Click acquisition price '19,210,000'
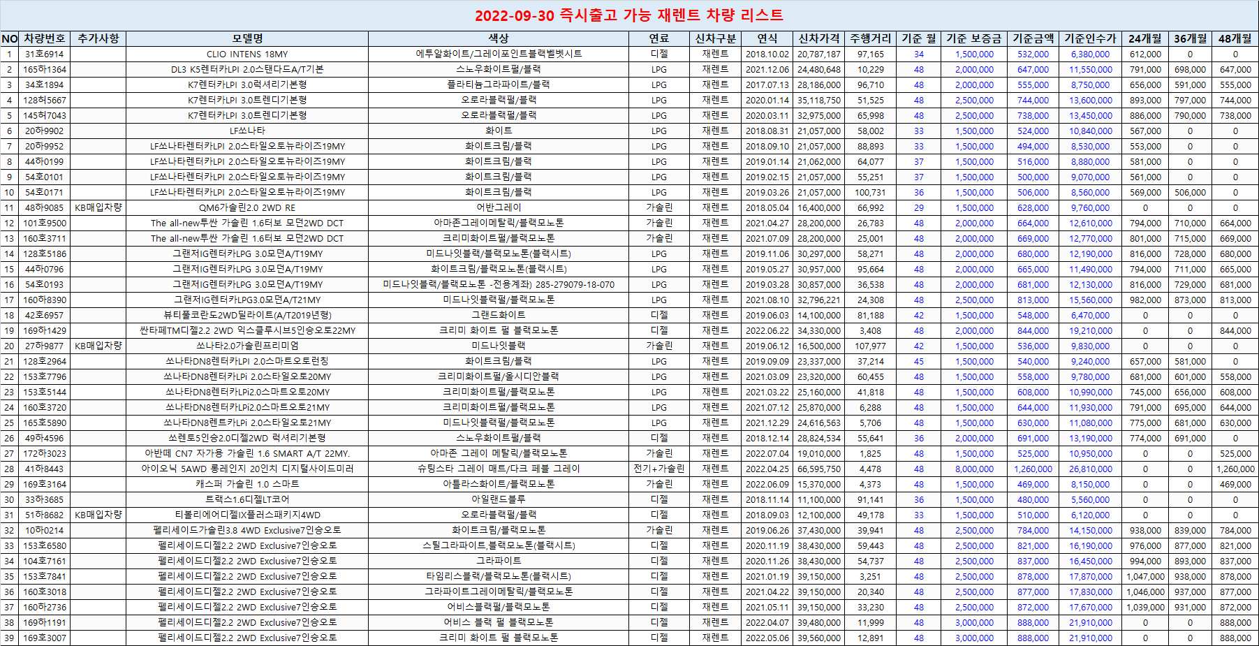The height and width of the screenshot is (646, 1259). coord(1090,330)
